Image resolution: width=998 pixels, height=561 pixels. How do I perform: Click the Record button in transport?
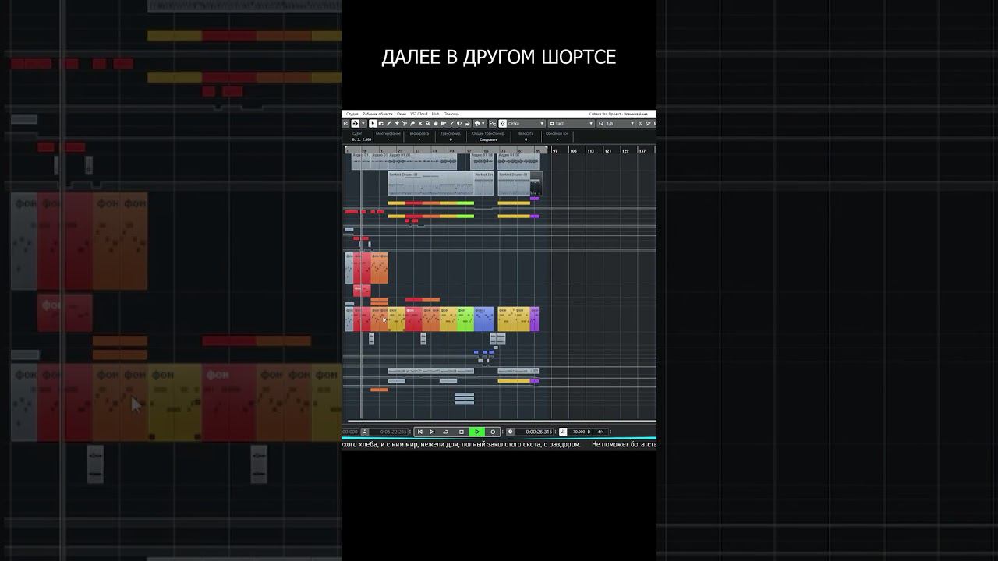point(493,432)
